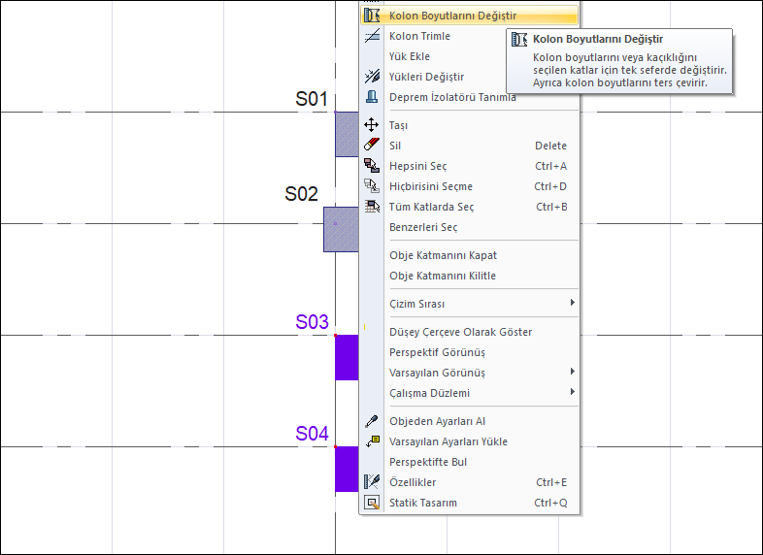
Task: Click the Hepsini Seç icon
Action: click(x=372, y=166)
